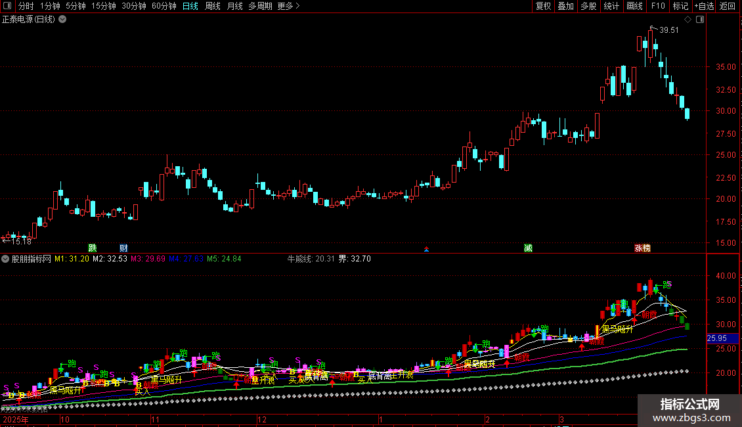The height and width of the screenshot is (427, 742).
Task: Click the small red-blue triangle event marker
Action: click(x=427, y=249)
